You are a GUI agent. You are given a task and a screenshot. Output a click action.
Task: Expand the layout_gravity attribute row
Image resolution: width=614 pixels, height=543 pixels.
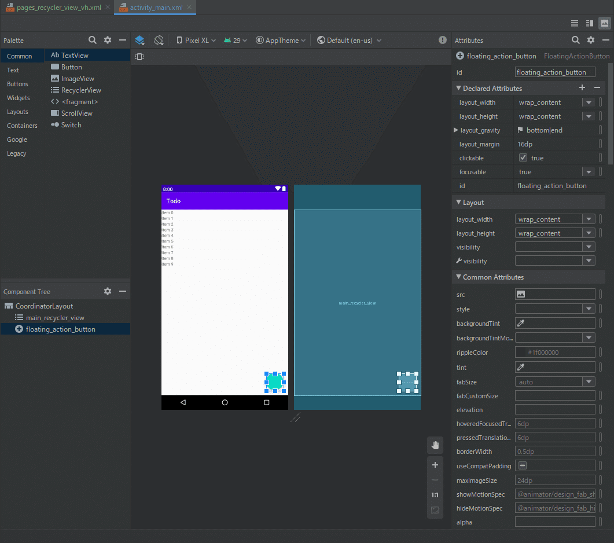tap(455, 130)
